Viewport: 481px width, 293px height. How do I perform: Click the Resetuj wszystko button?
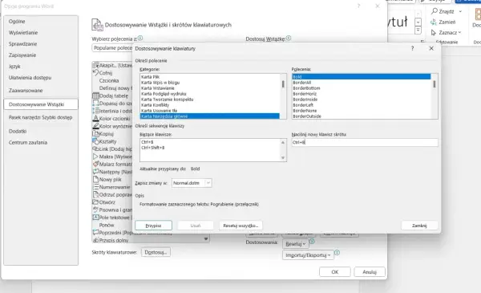(x=240, y=226)
